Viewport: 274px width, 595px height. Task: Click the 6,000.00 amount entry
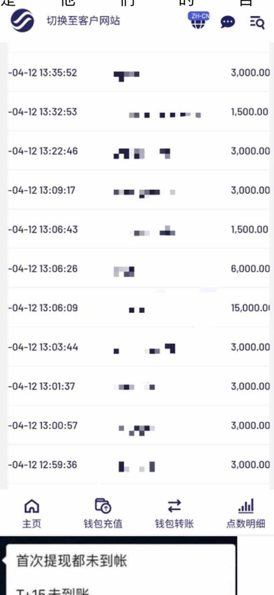(250, 269)
